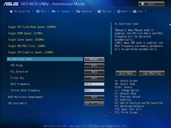Click F1: General Help line
Image resolution: width=171 pixels, height=128 pixels.
click(x=125, y=94)
